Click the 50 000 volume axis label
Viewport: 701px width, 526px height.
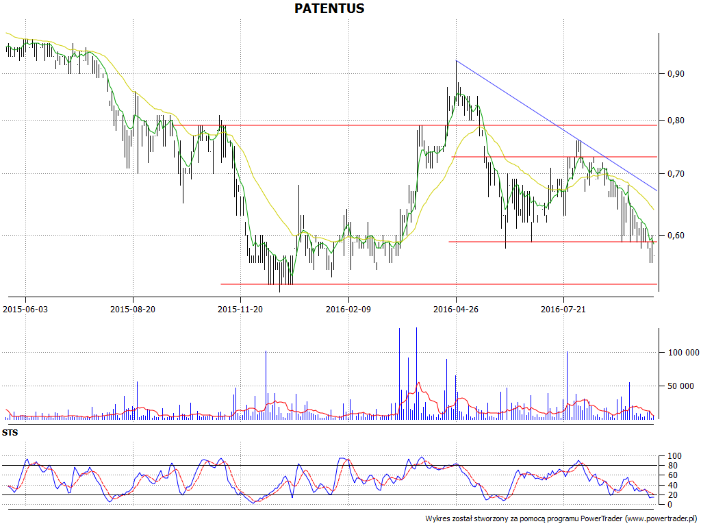pos(681,386)
